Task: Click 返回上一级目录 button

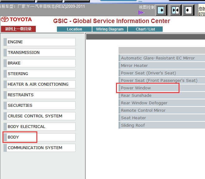Action: pos(18,29)
